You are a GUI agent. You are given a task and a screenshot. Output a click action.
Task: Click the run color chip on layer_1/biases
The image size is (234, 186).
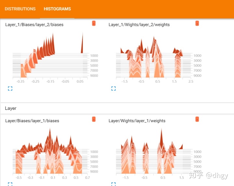(94, 119)
